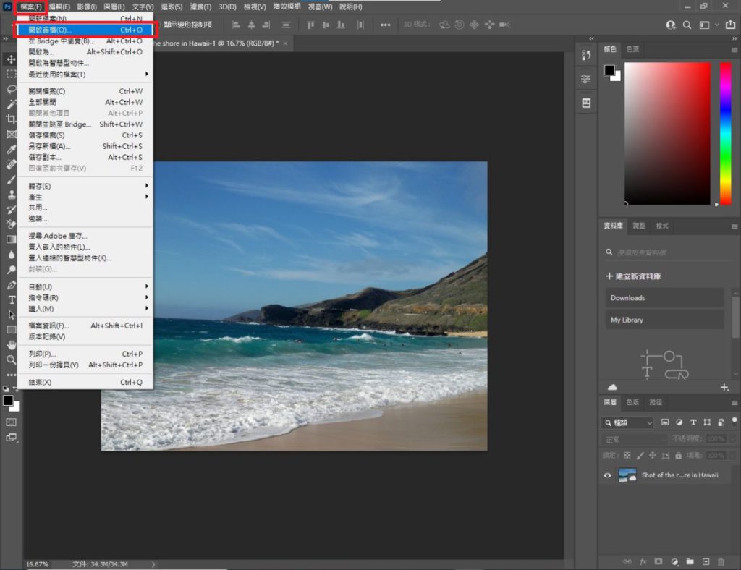Image resolution: width=741 pixels, height=570 pixels.
Task: Add layer style with fx icon
Action: [x=643, y=561]
